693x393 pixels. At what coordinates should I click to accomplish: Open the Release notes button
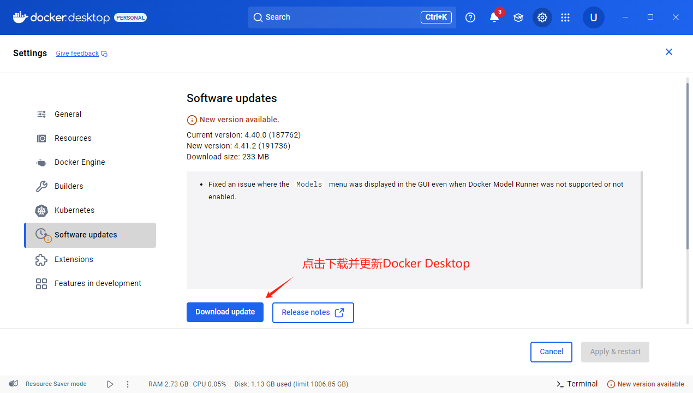[313, 313]
